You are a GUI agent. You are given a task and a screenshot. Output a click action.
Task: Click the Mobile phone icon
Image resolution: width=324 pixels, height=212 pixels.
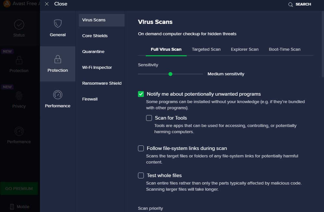pyautogui.click(x=12, y=207)
